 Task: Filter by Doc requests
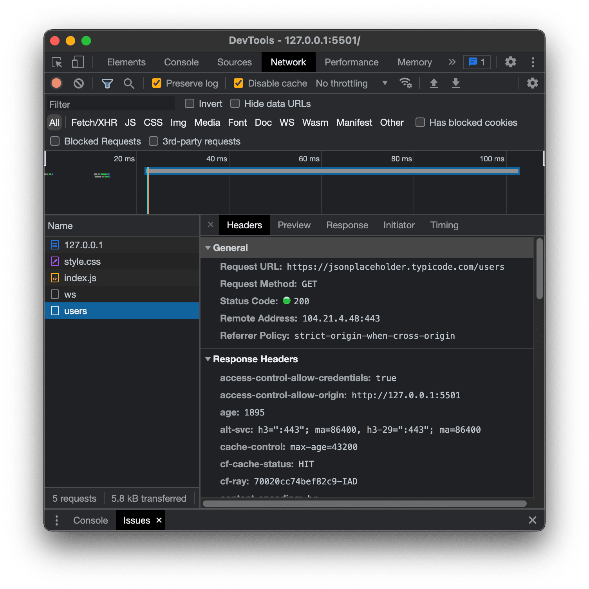pyautogui.click(x=263, y=123)
